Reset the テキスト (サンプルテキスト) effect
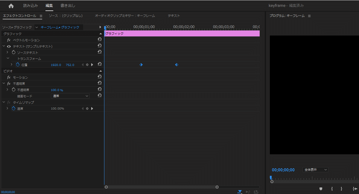Viewport: 359px width, 194px height. tap(99, 46)
